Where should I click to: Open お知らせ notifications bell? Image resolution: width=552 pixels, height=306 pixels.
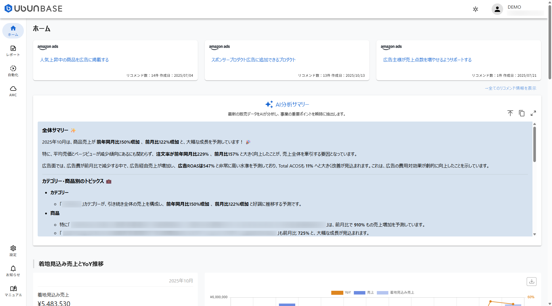pyautogui.click(x=13, y=271)
